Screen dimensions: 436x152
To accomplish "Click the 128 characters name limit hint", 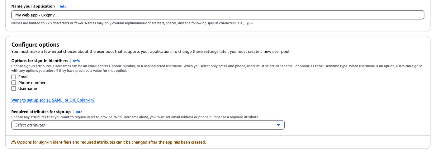I will (132, 23).
